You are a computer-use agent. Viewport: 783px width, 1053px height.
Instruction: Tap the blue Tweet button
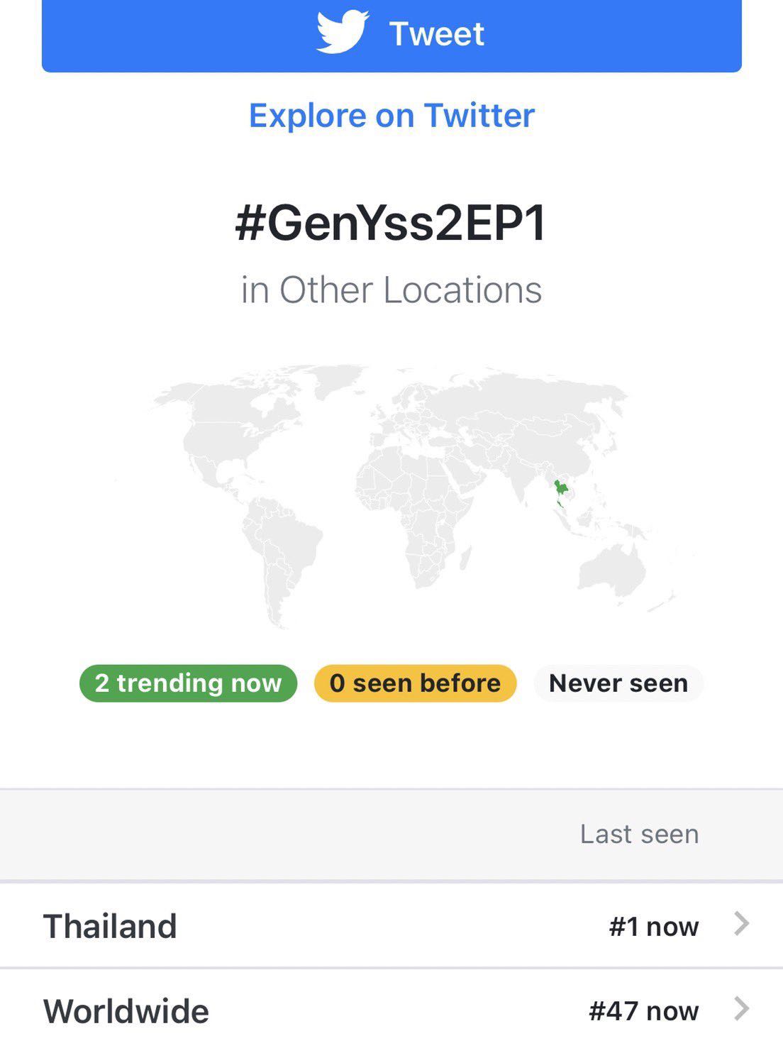pos(391,35)
